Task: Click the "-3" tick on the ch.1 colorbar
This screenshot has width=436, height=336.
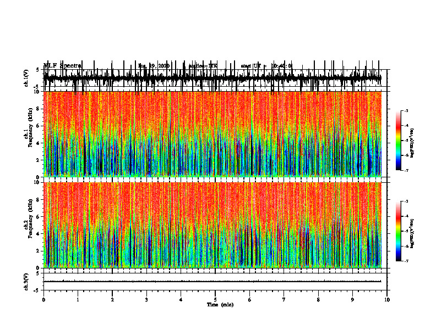Action: tap(406, 111)
